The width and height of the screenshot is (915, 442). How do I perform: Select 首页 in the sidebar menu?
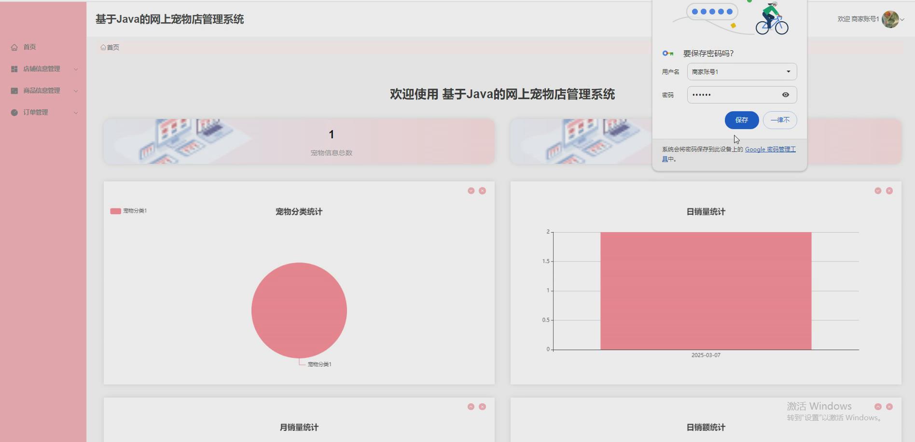(29, 47)
